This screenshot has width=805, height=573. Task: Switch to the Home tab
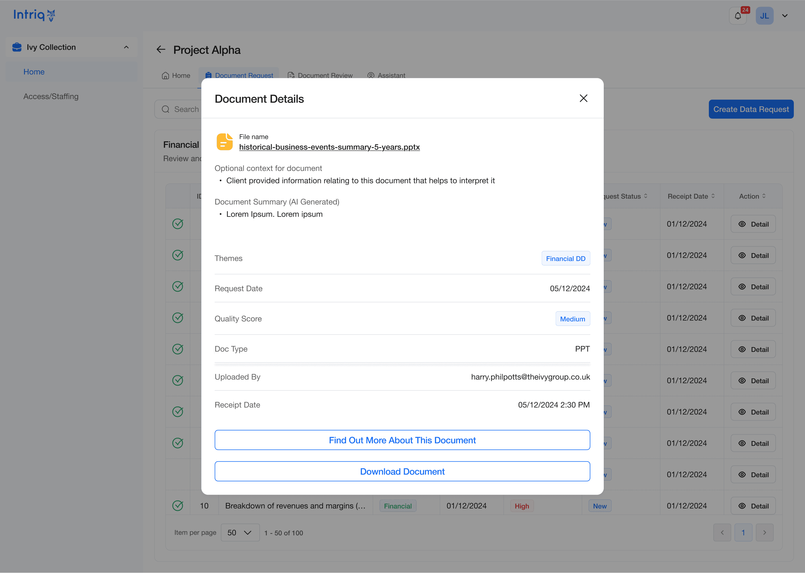tap(176, 76)
